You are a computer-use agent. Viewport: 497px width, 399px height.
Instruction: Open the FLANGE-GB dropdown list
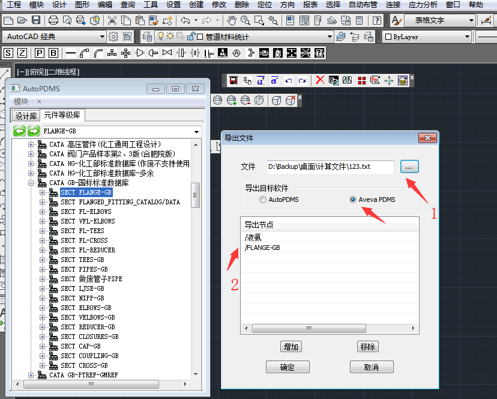196,132
